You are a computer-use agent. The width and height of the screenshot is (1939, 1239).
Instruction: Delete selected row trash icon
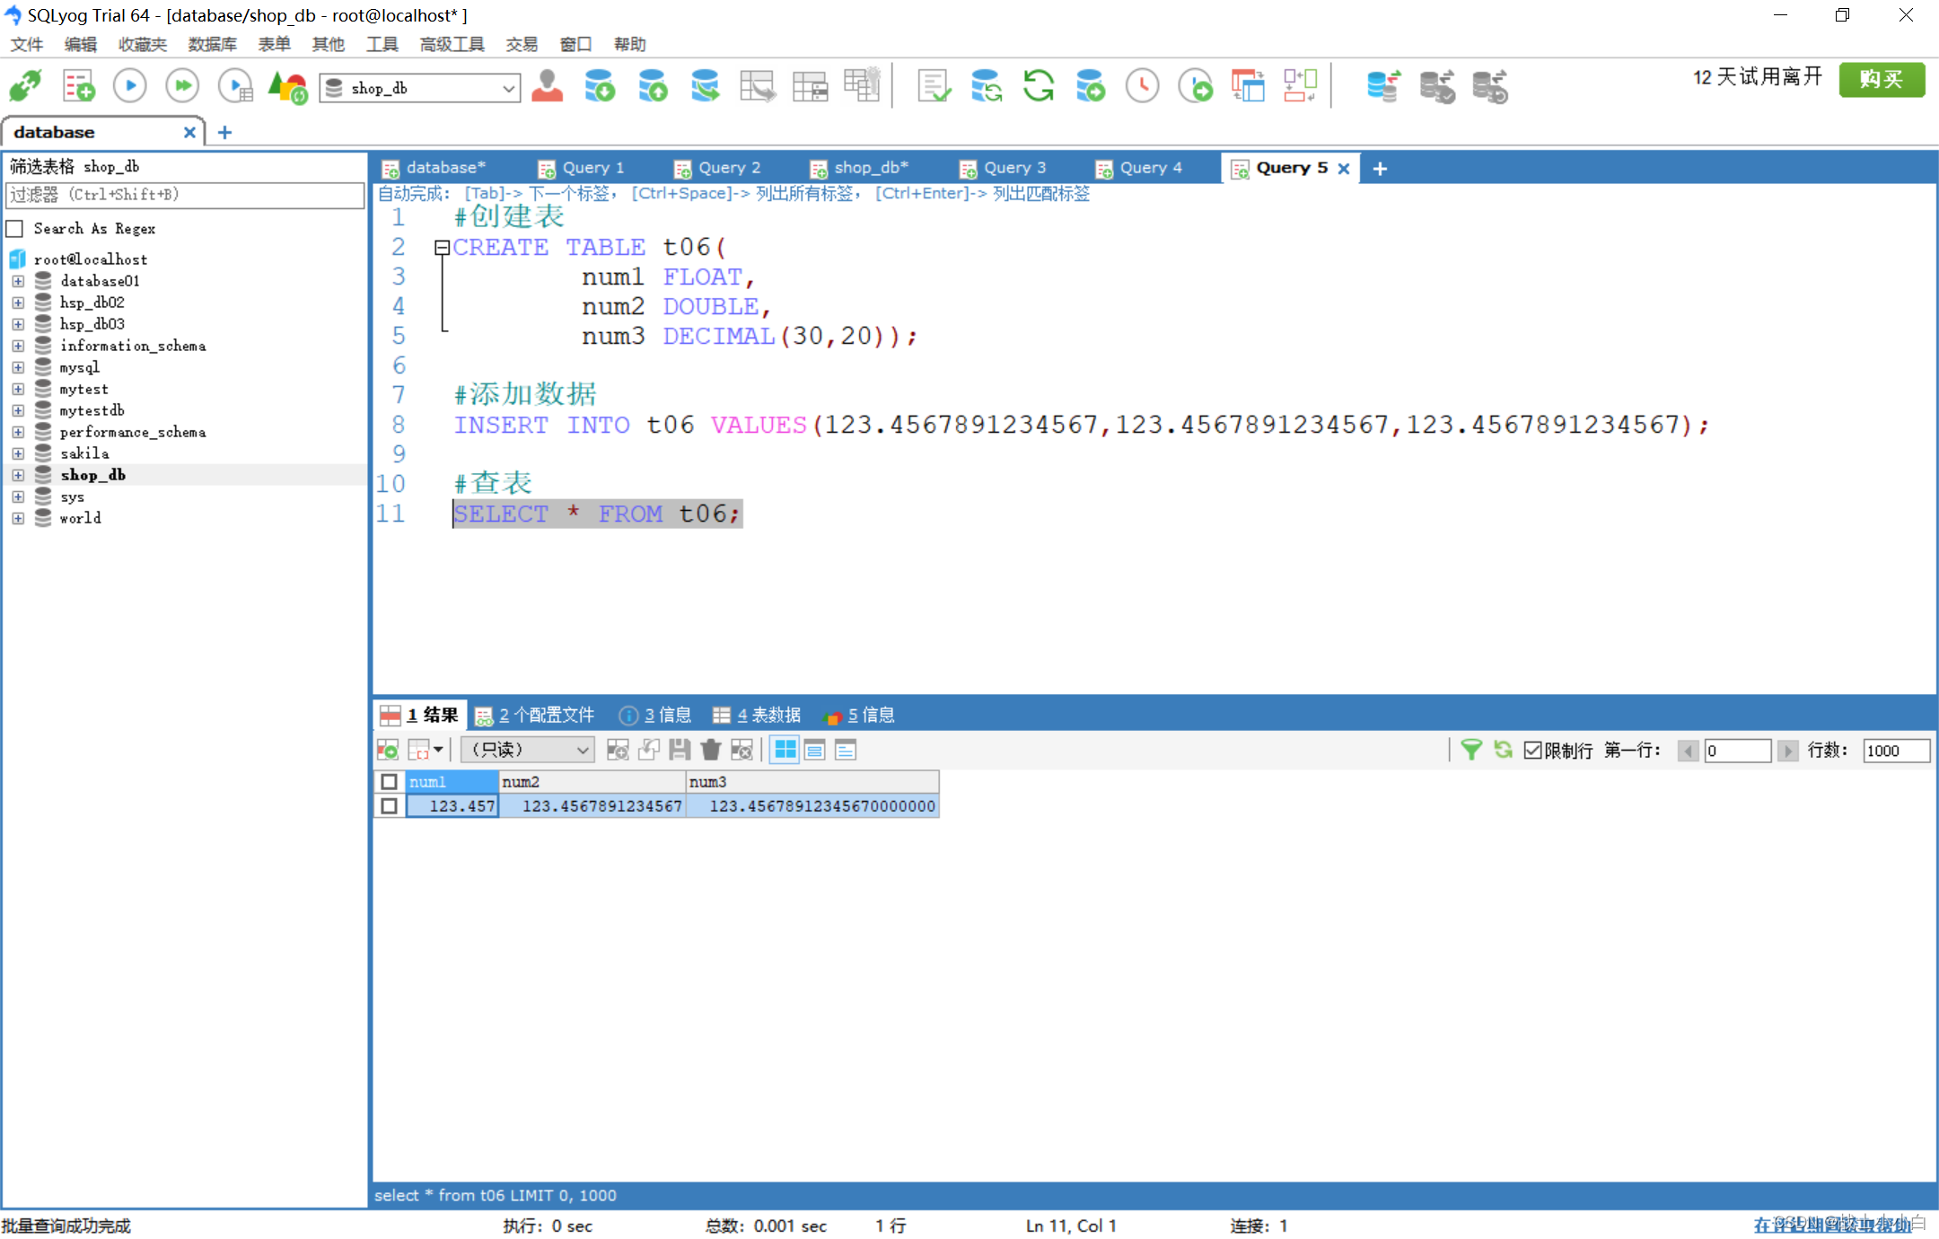[x=711, y=750]
